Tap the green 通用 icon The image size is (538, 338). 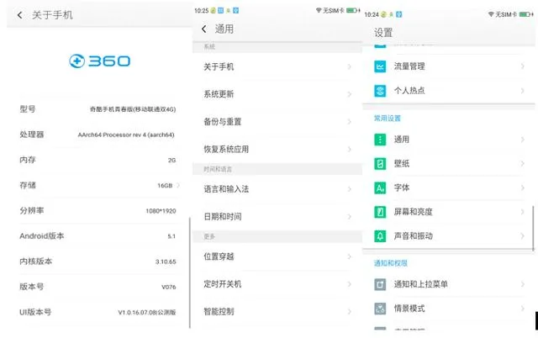pyautogui.click(x=380, y=140)
